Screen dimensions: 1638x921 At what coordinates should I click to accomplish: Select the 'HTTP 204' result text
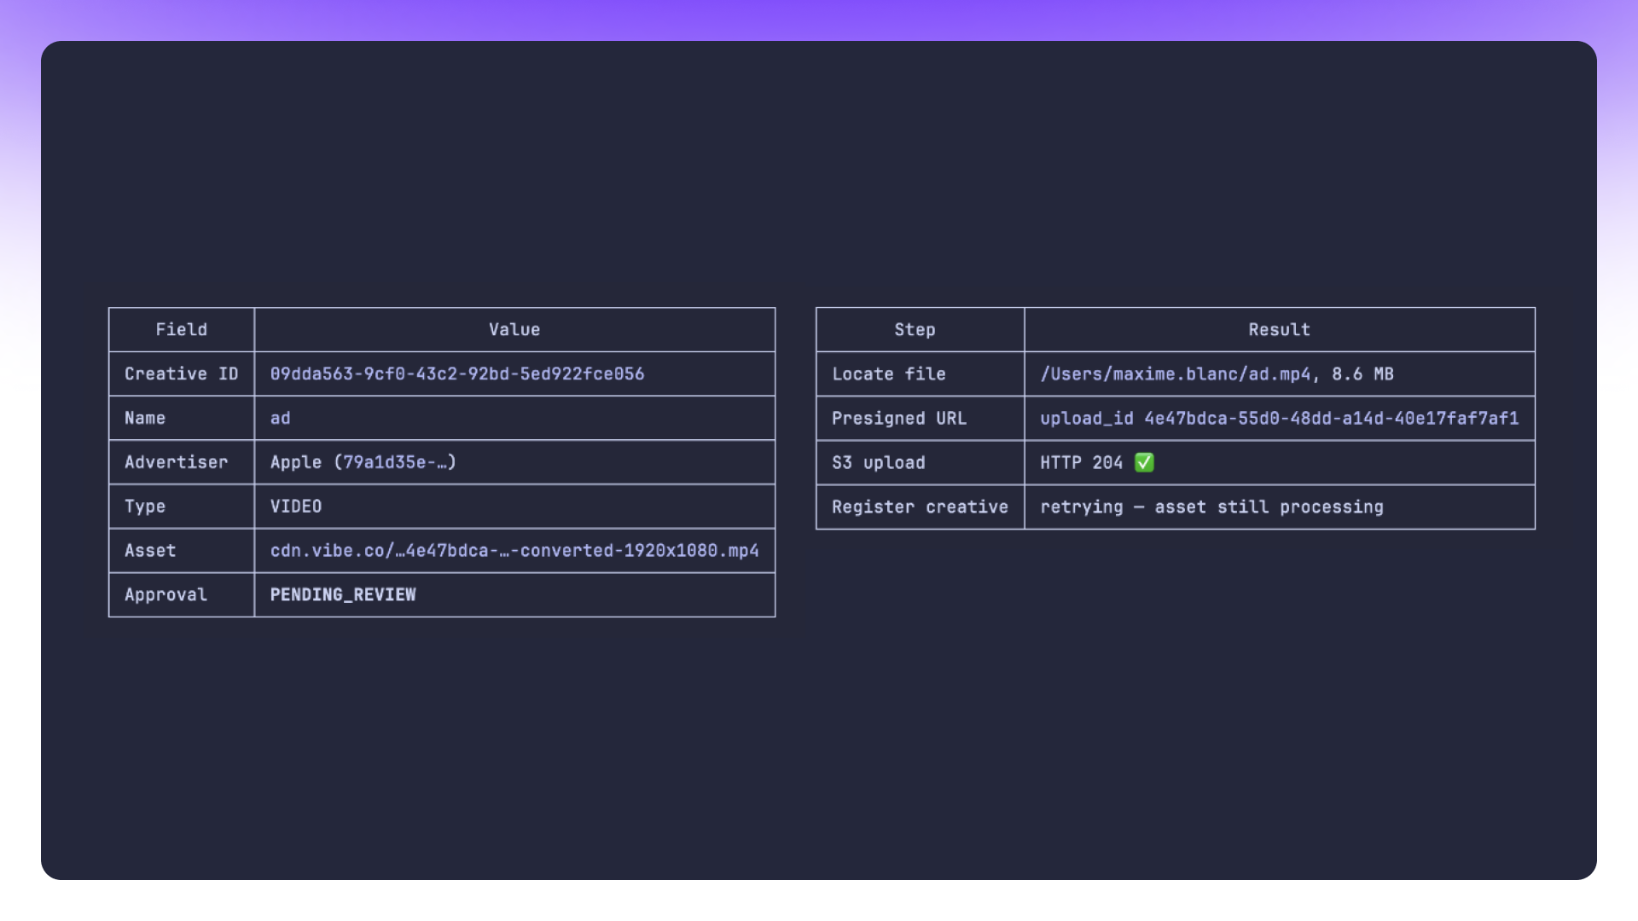click(1082, 462)
